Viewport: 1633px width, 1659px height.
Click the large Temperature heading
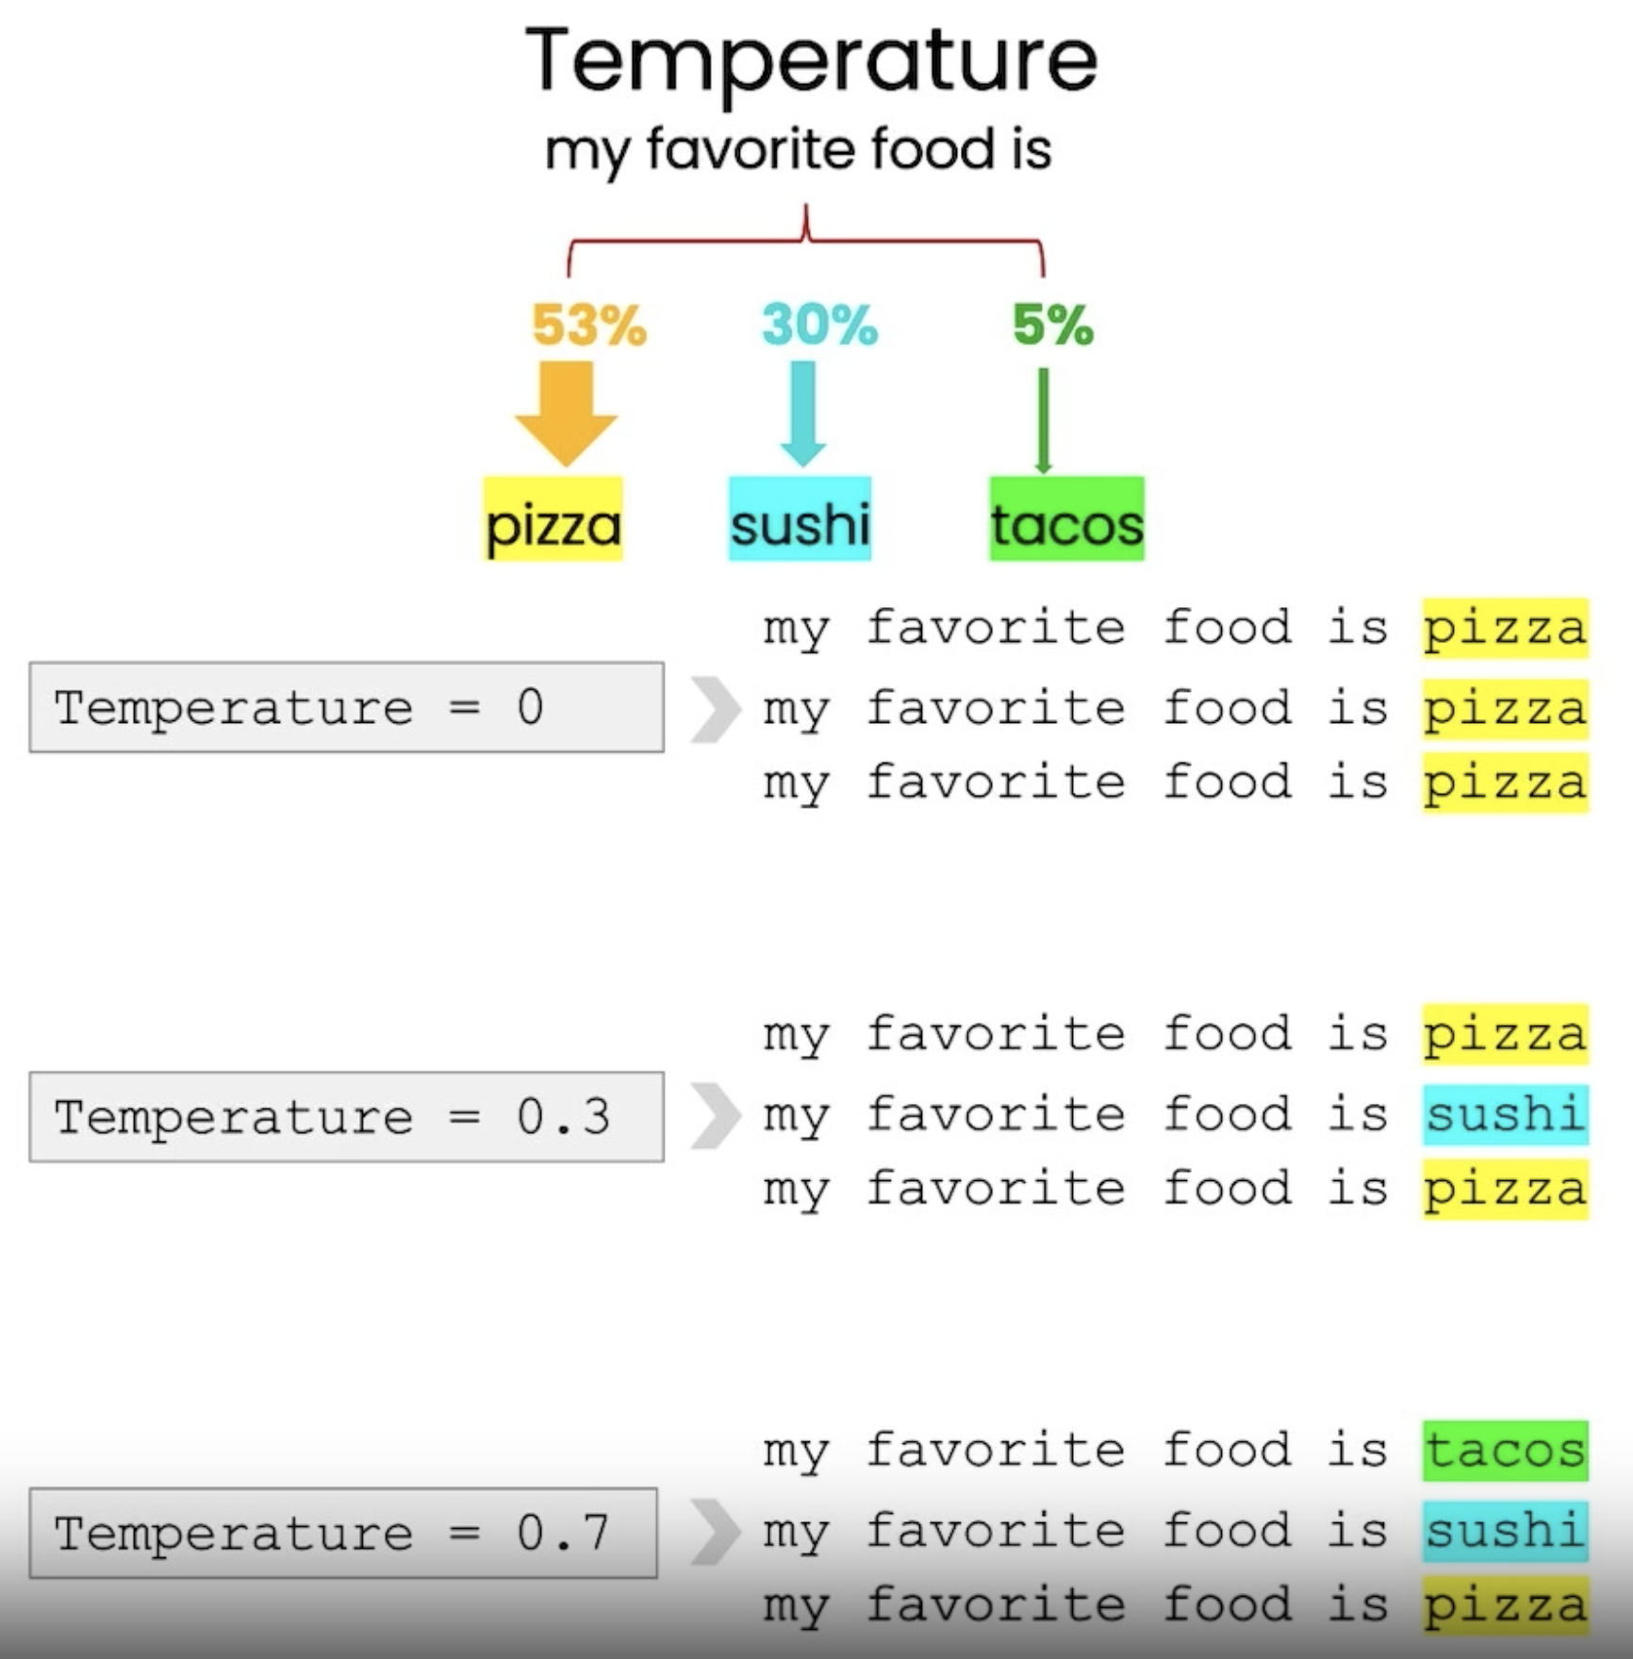(x=811, y=60)
